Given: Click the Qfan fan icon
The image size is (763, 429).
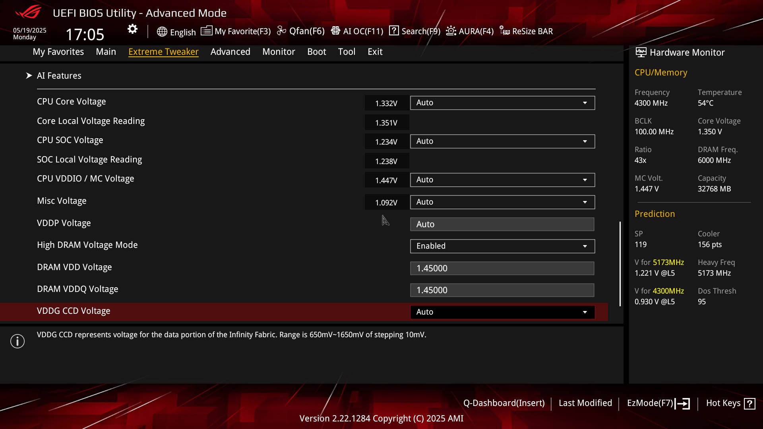Looking at the screenshot, I should [281, 31].
